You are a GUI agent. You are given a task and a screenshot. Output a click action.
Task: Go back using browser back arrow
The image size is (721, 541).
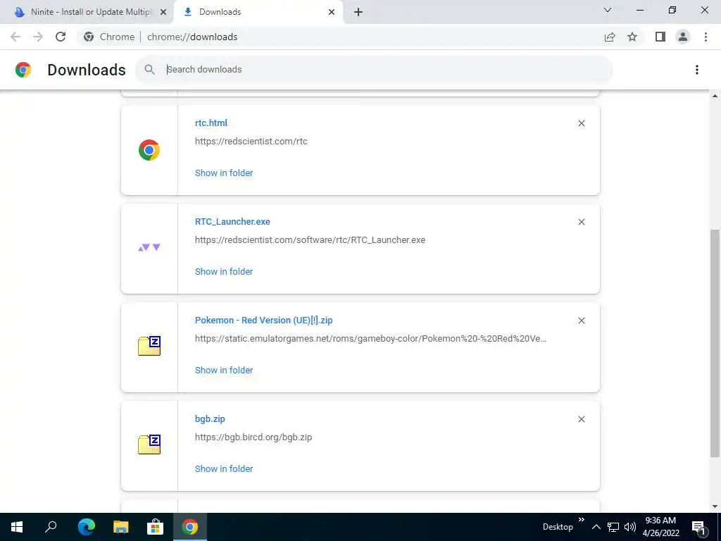click(15, 37)
